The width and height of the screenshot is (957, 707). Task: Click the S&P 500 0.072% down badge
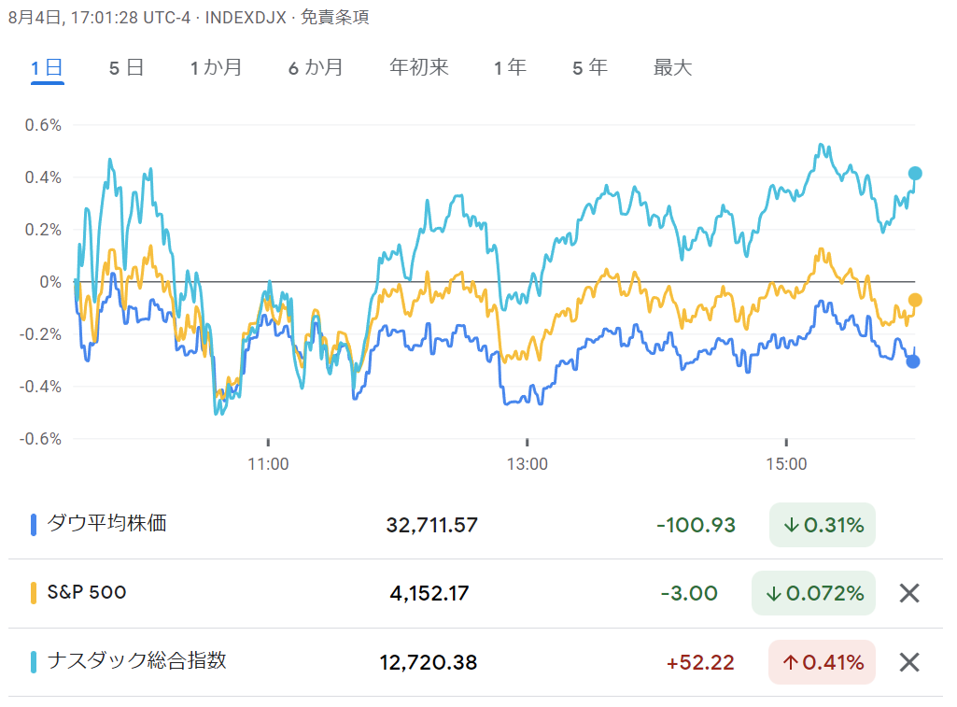coord(813,593)
